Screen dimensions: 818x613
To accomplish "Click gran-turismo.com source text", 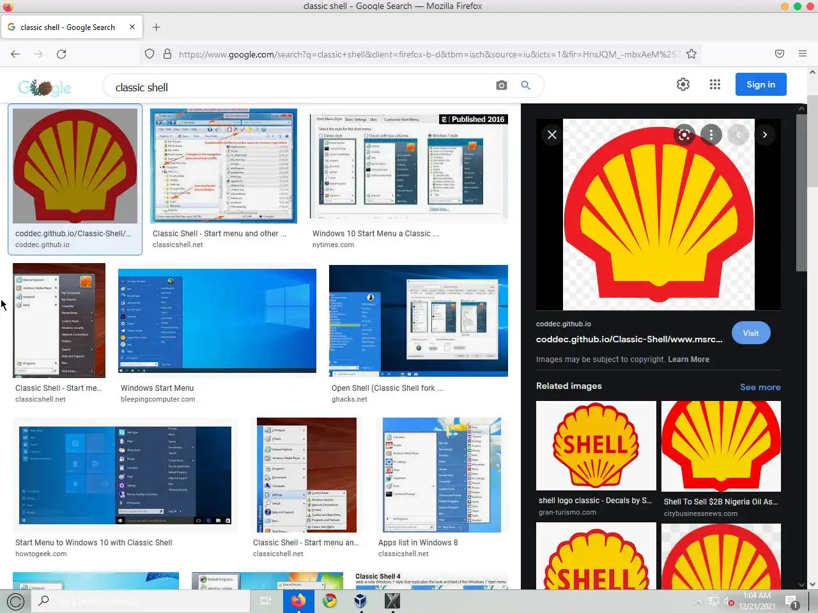I will 567,512.
